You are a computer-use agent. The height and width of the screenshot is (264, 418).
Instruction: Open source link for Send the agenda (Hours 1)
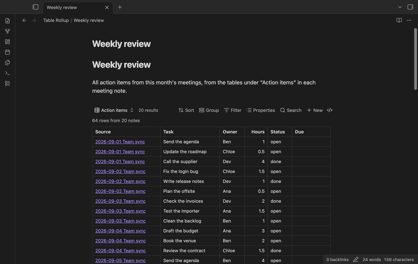120,142
